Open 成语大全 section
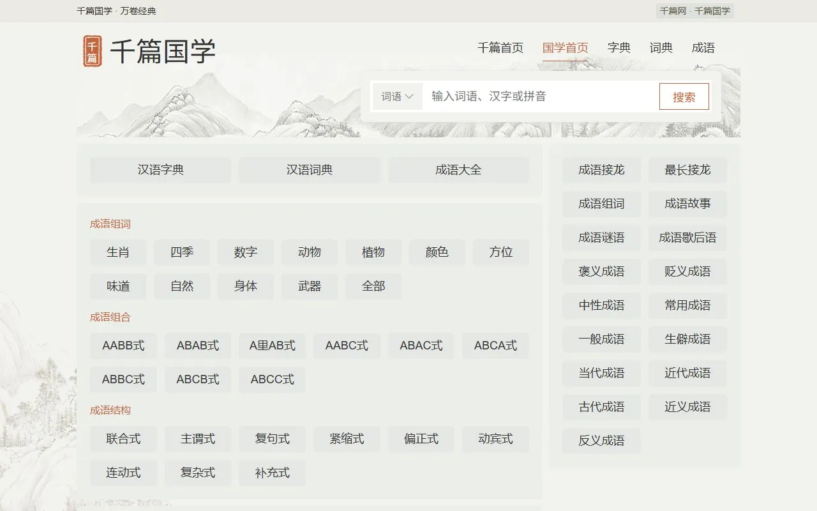This screenshot has height=511, width=817. [458, 170]
